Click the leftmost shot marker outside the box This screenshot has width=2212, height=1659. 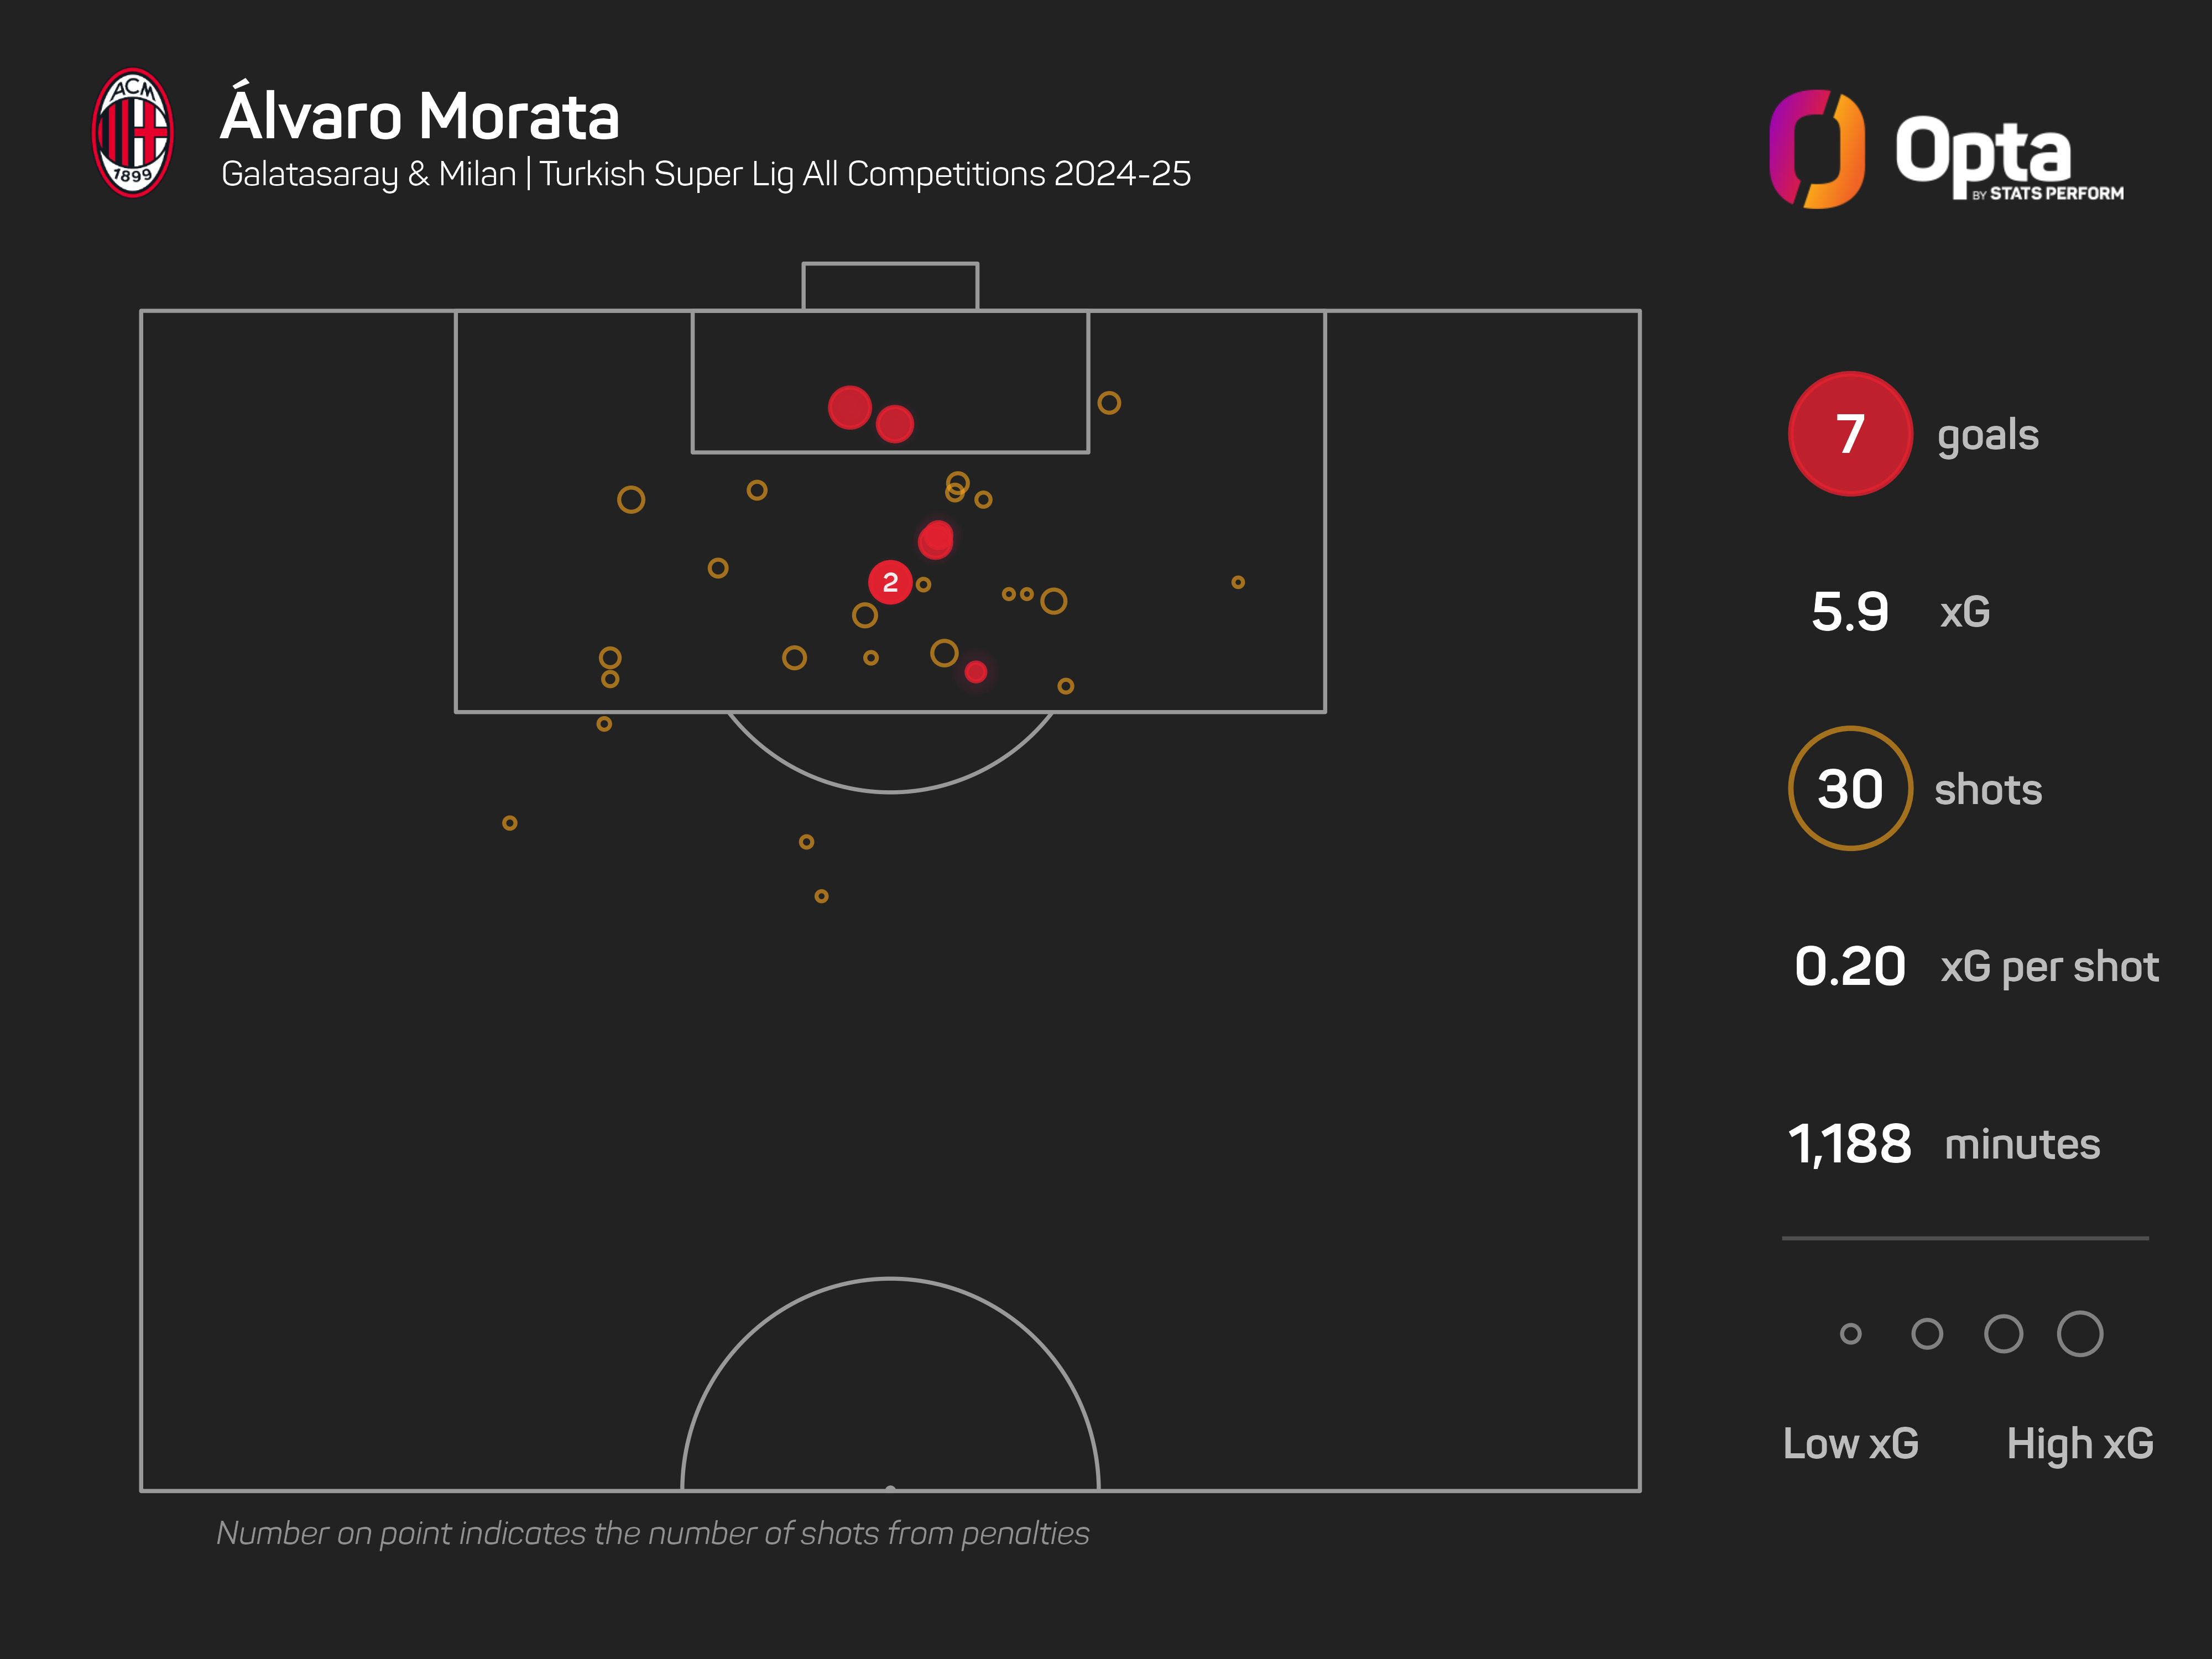[x=509, y=823]
